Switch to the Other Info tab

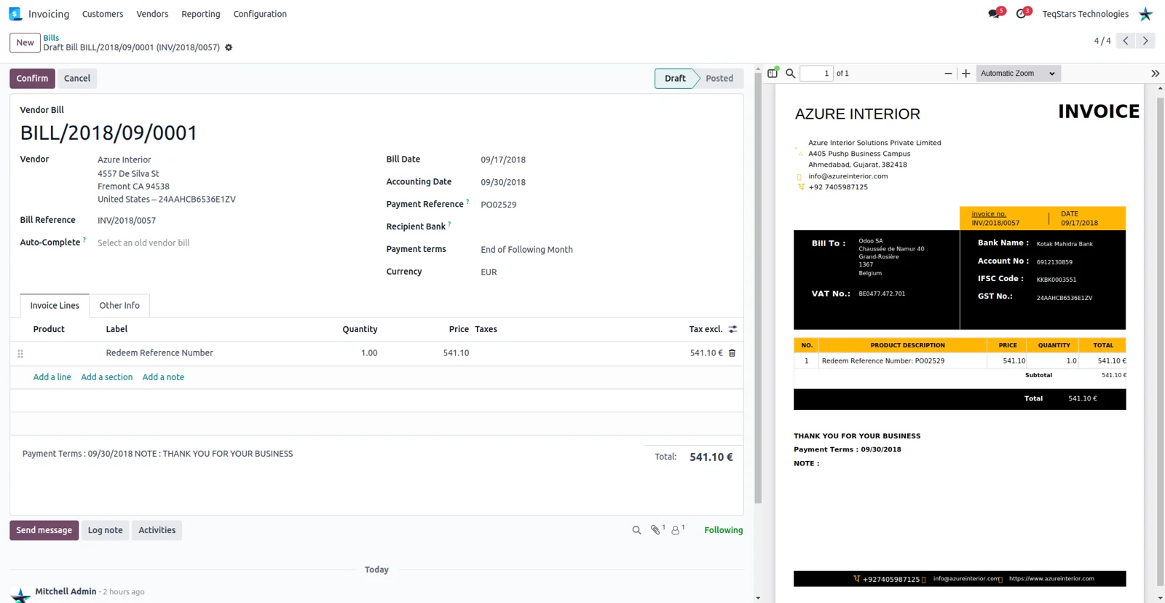coord(119,306)
